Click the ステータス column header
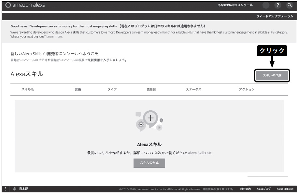The width and height of the screenshot is (298, 194). coord(193,89)
